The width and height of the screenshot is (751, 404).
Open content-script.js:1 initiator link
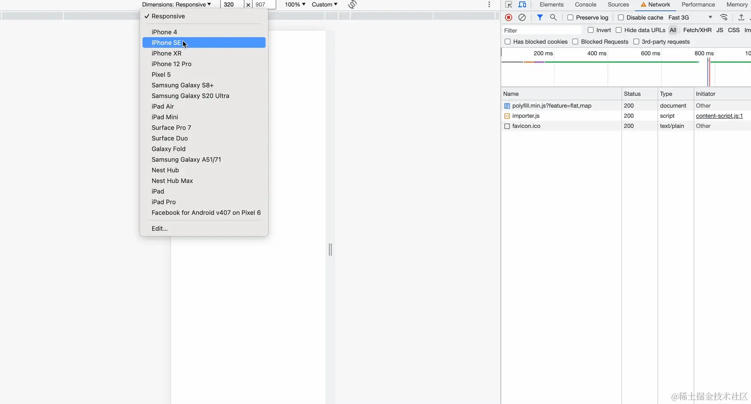[719, 116]
